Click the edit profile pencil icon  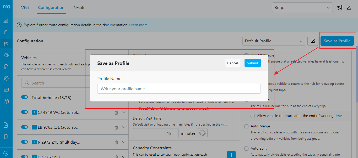(x=313, y=41)
